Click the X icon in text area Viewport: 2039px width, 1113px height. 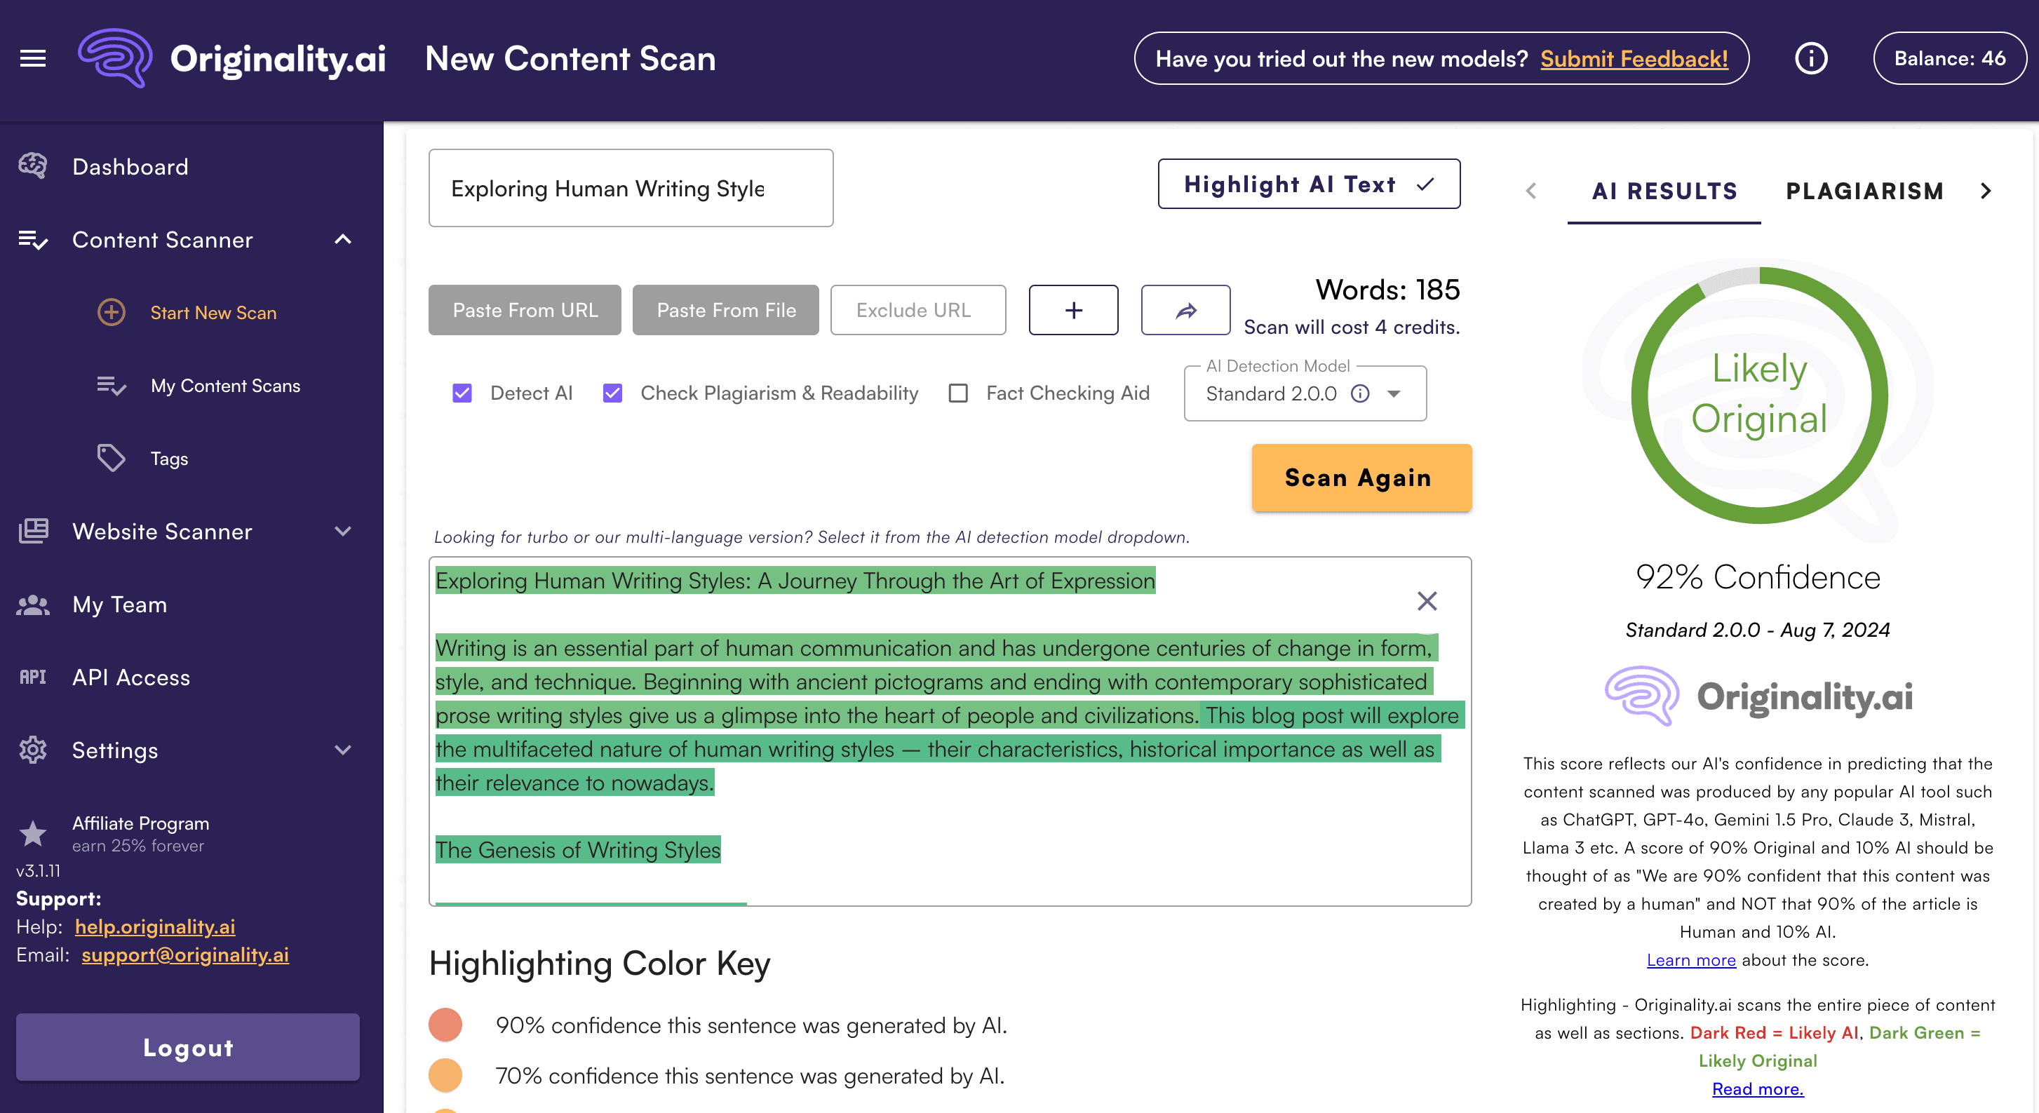[x=1427, y=602]
